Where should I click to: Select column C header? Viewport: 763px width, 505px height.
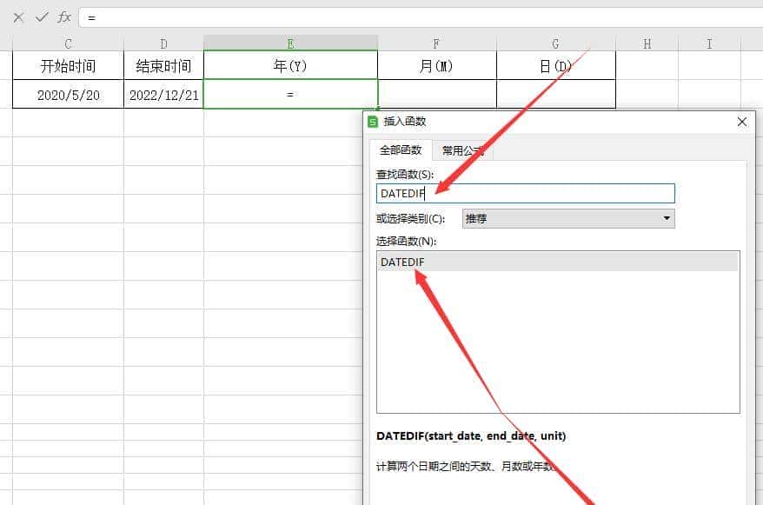pyautogui.click(x=68, y=43)
